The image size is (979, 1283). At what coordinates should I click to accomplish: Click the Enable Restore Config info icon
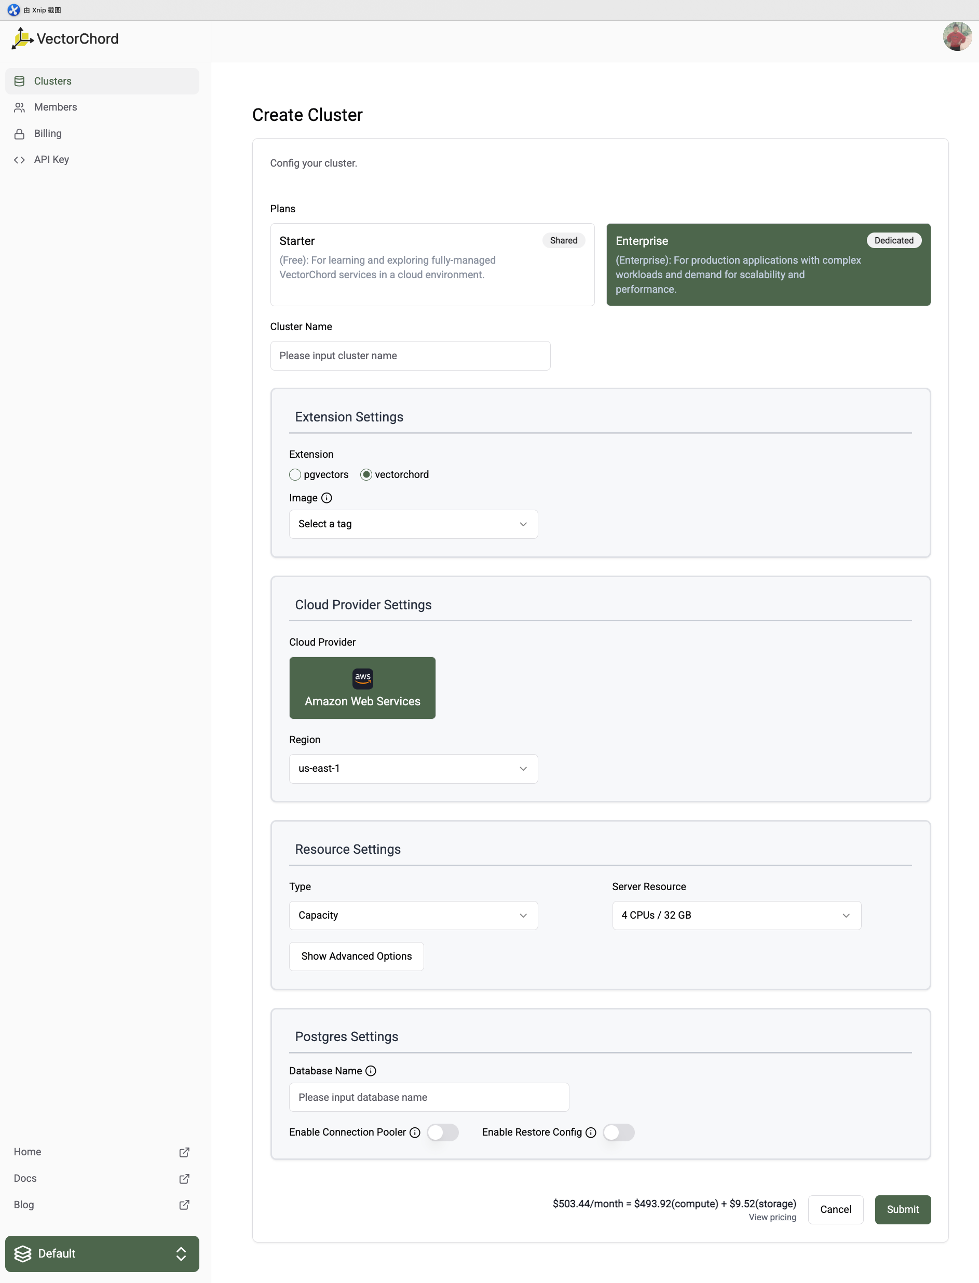point(590,1132)
